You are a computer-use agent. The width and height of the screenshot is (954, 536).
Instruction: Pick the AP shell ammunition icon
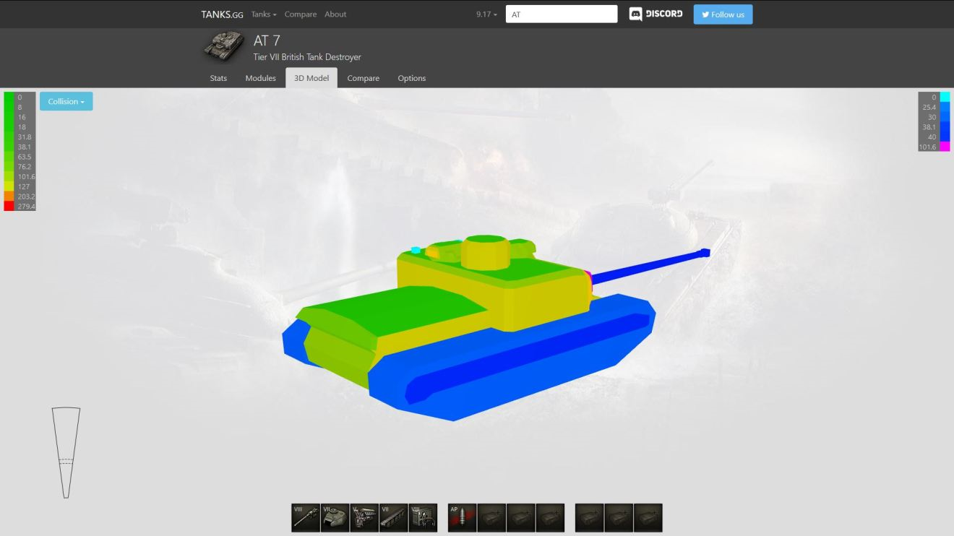coord(462,518)
